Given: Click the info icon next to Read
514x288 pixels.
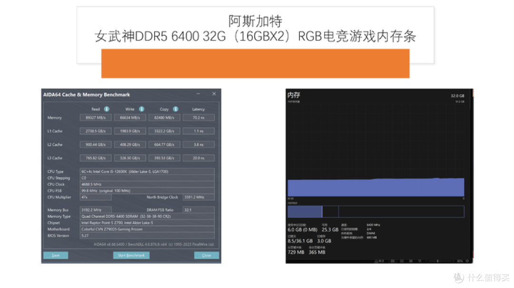Looking at the screenshot, I should pyautogui.click(x=107, y=109).
